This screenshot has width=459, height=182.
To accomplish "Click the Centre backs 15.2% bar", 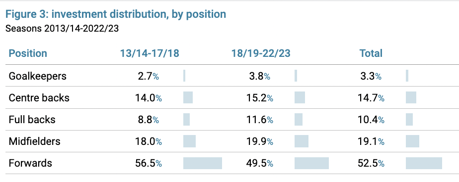I will [300, 97].
